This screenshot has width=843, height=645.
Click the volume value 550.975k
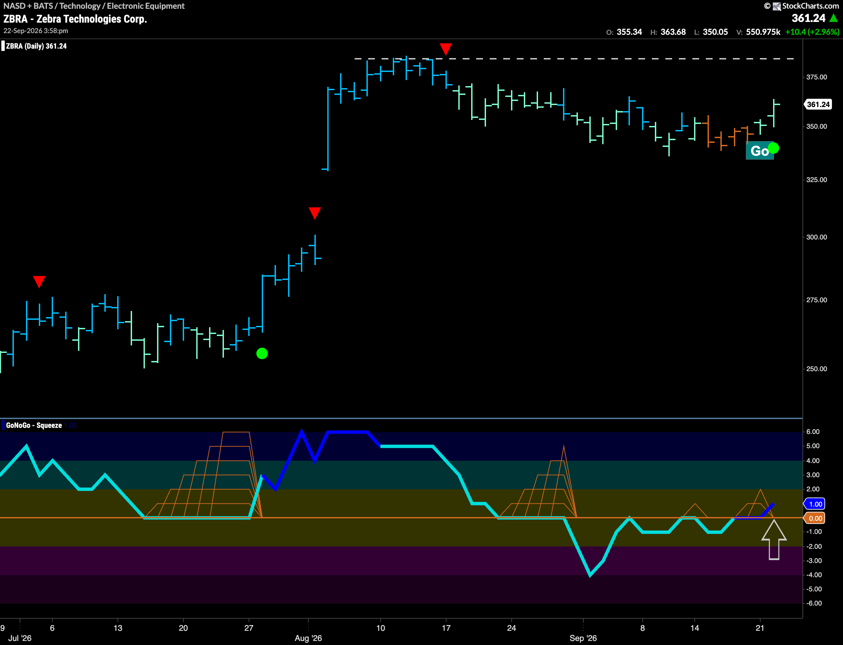click(763, 32)
